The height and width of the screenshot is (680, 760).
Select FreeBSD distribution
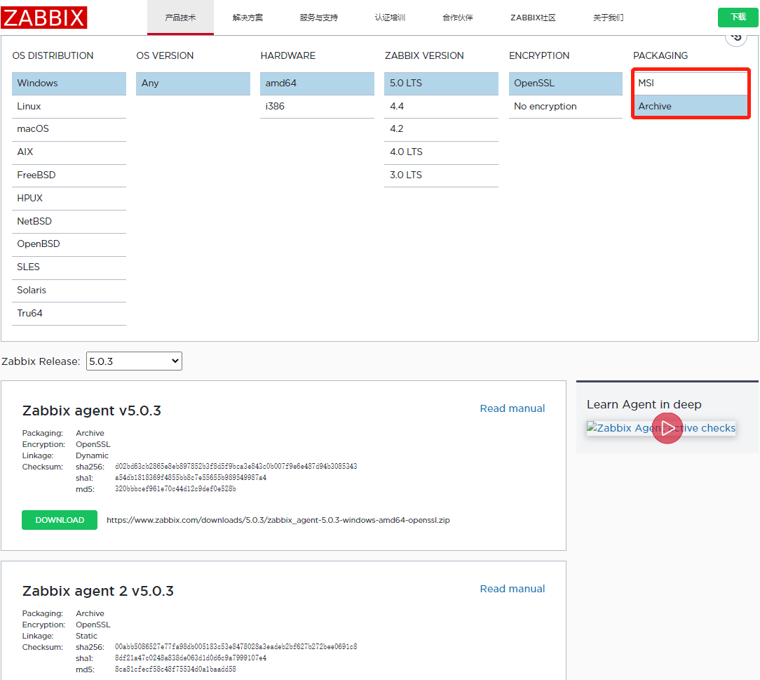click(x=69, y=175)
